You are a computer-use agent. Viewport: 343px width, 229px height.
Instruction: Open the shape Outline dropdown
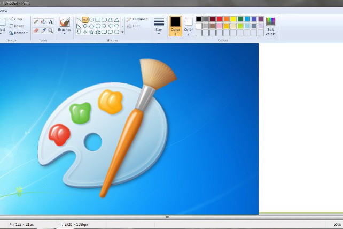pos(137,19)
